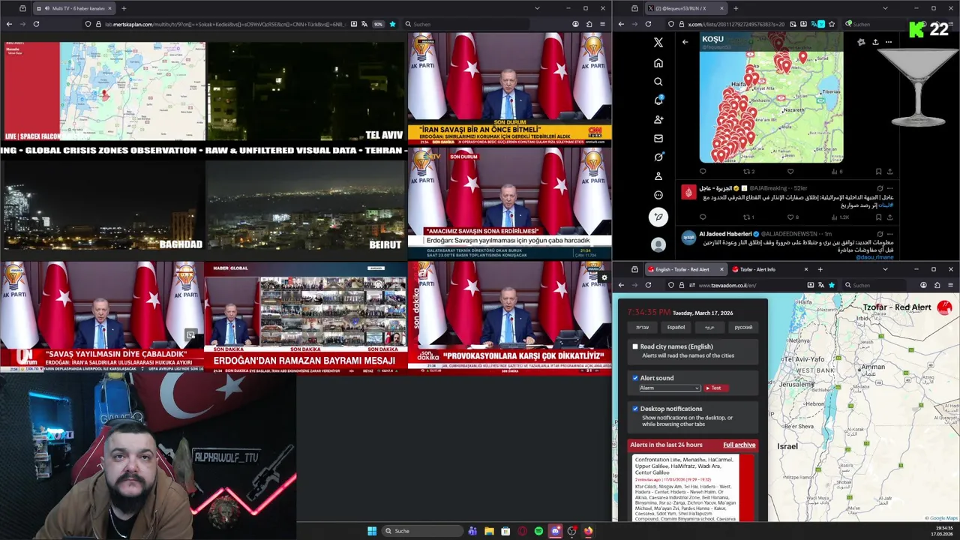The height and width of the screenshot is (540, 960).
Task: Open Firefox from the taskbar
Action: pyautogui.click(x=588, y=531)
